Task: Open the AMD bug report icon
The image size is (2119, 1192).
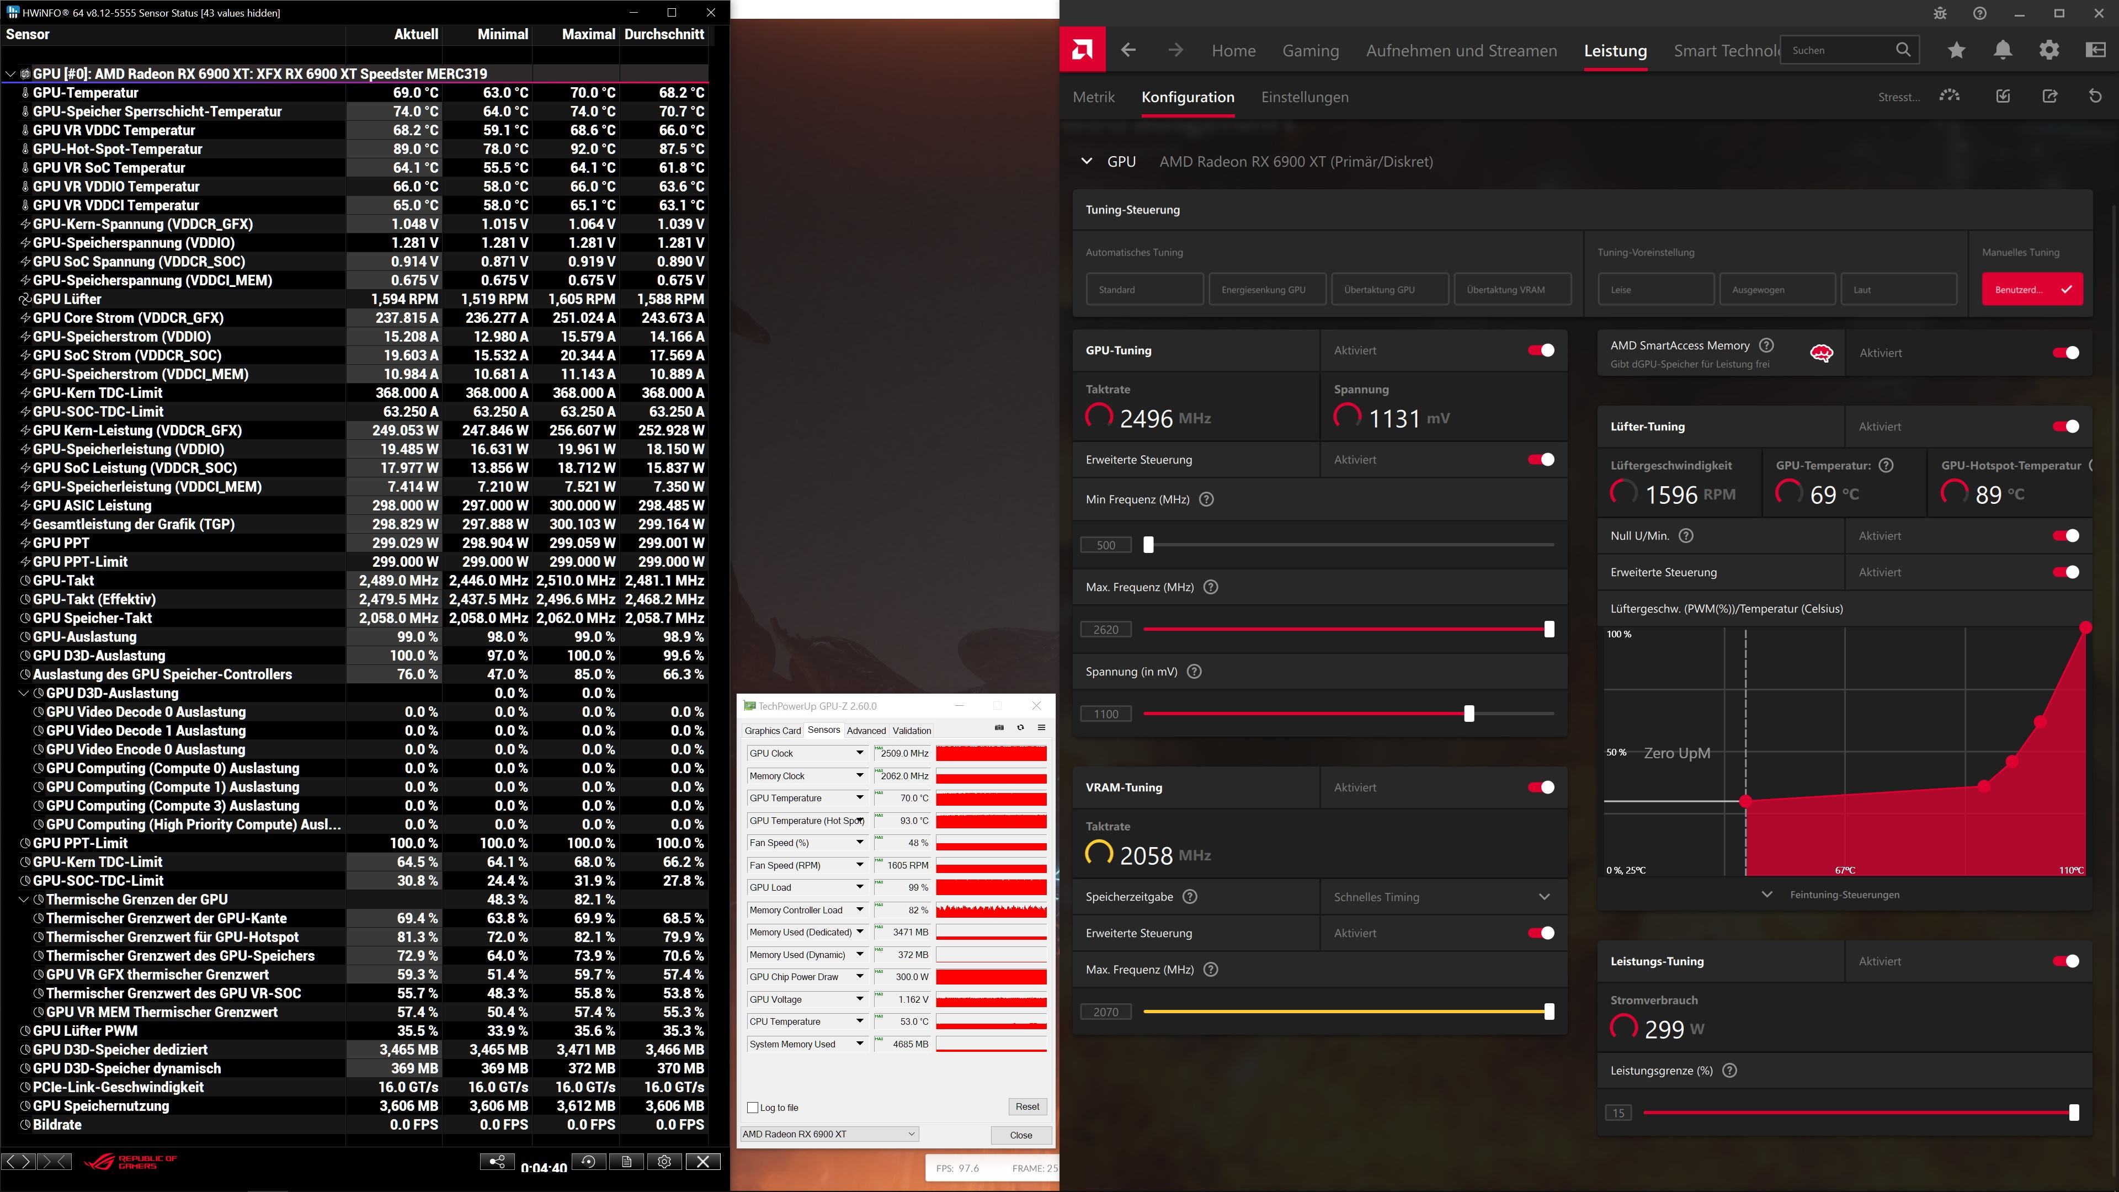Action: [x=1941, y=13]
